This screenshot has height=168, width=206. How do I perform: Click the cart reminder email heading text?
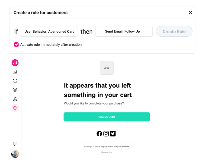(x=98, y=90)
